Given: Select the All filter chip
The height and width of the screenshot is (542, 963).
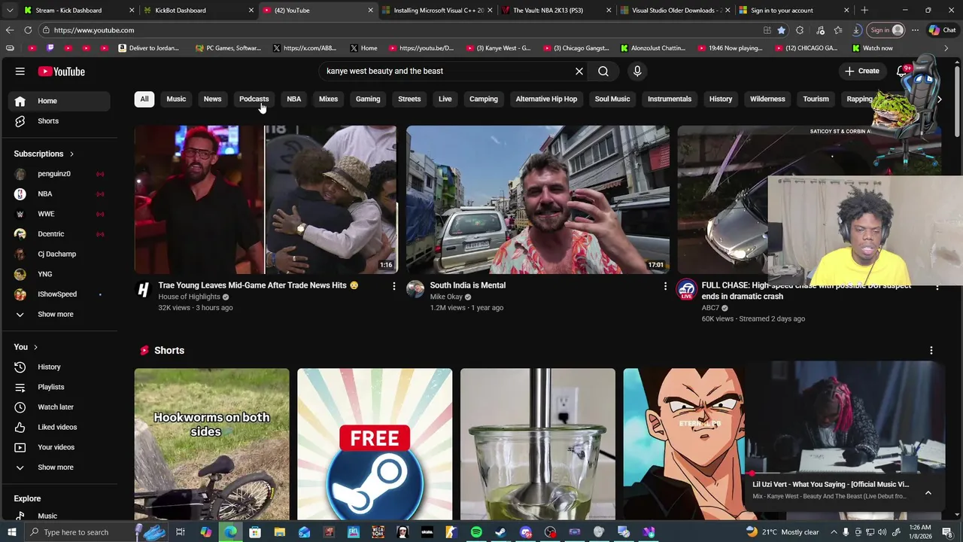Looking at the screenshot, I should coord(144,99).
